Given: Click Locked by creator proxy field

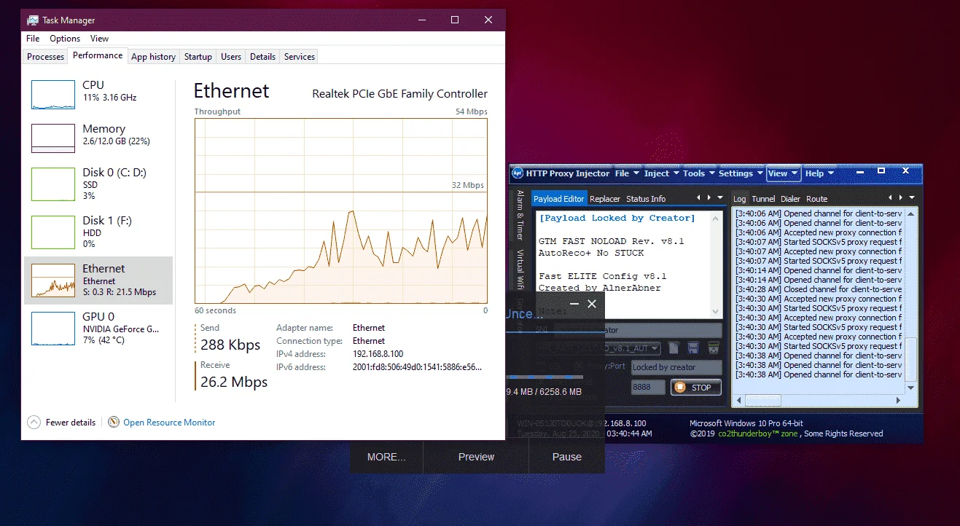Looking at the screenshot, I should click(676, 367).
